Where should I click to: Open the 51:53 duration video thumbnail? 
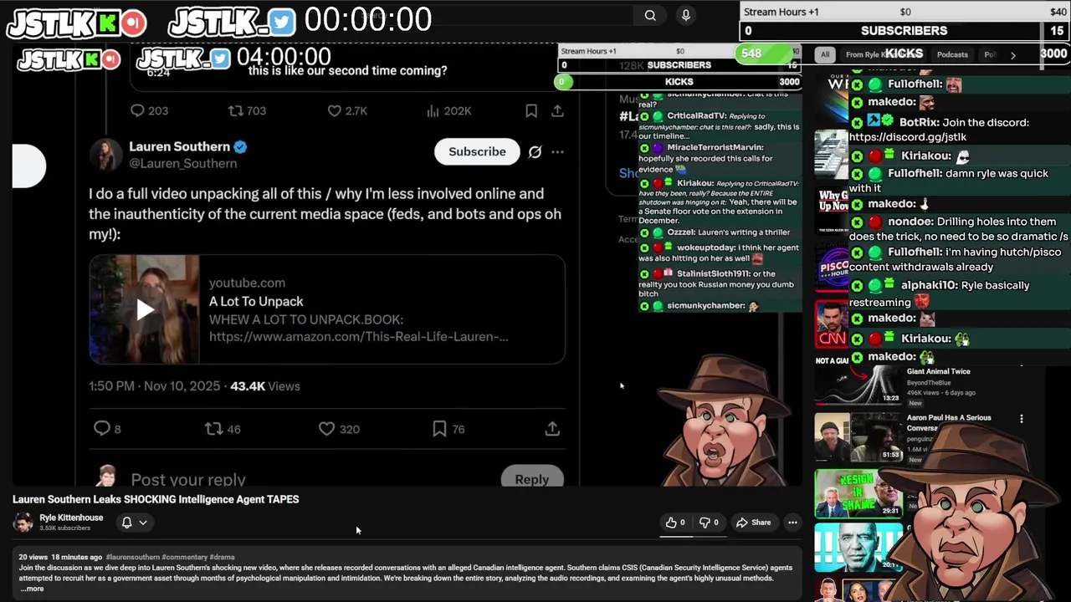tap(858, 437)
